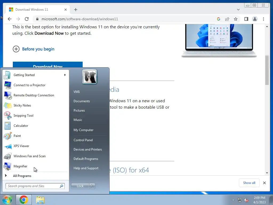Open Pictures from Start menu

79,111
